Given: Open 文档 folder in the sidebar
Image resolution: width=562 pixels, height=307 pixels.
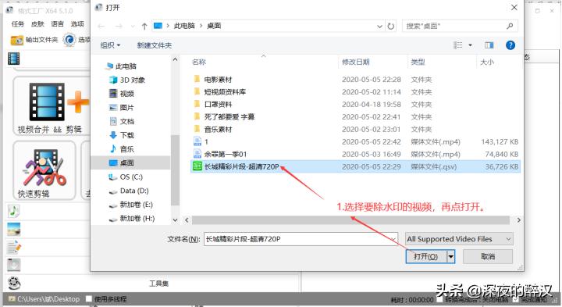Looking at the screenshot, I should [122, 121].
